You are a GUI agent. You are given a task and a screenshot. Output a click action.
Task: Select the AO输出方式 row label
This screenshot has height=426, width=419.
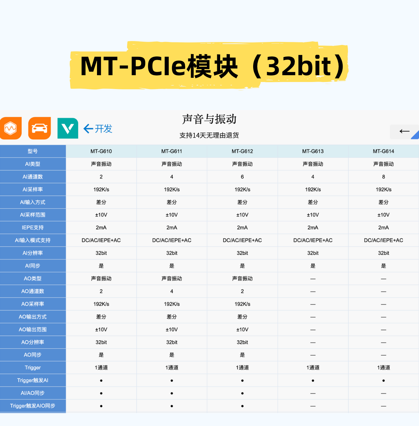pos(33,317)
